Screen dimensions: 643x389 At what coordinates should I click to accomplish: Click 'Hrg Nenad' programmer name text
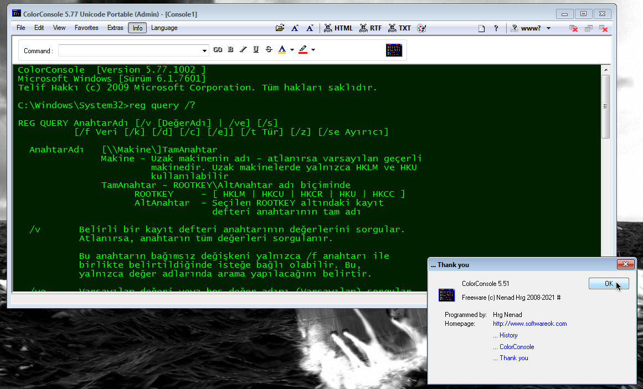point(507,315)
